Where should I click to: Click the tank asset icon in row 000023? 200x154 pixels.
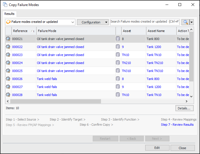pos(118,55)
